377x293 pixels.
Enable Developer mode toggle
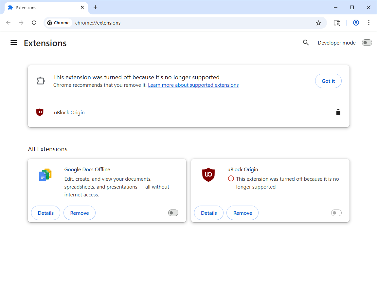point(367,43)
